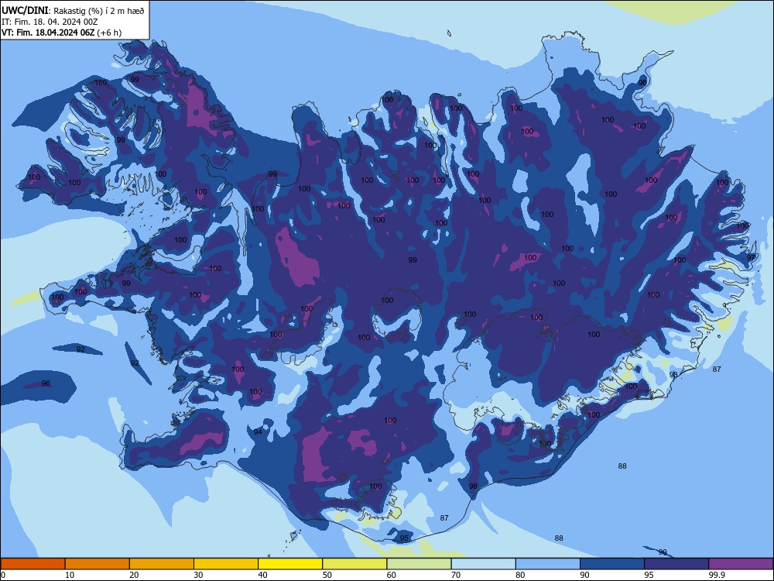Click the 90–95 dark blue legend swatch
Screen dimensions: 774x581
pyautogui.click(x=612, y=564)
